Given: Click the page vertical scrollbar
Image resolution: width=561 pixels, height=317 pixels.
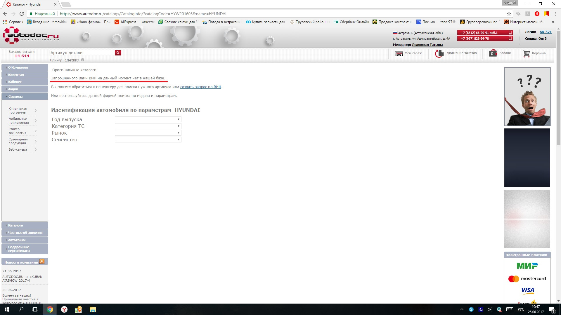Looking at the screenshot, I should (x=558, y=88).
